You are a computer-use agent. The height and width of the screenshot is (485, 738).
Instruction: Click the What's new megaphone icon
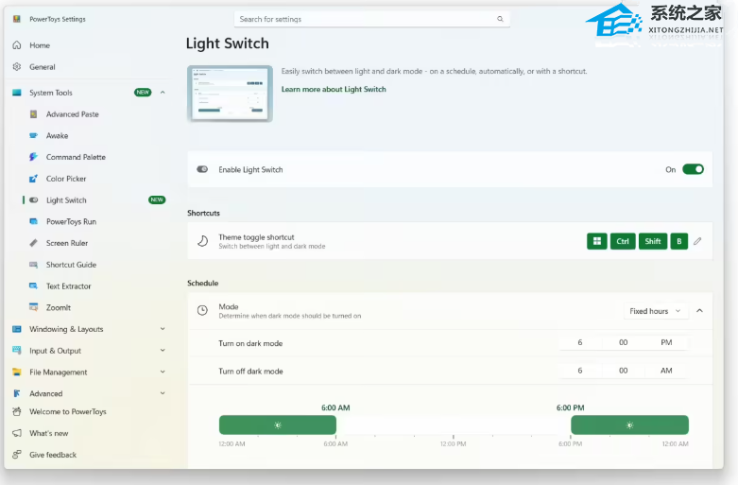coord(17,433)
